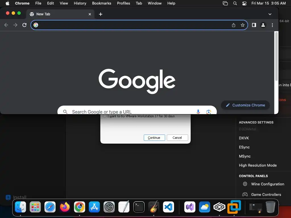Viewport: 291px width, 218px height.
Task: Click the Chrome back arrow
Action: [x=6, y=25]
